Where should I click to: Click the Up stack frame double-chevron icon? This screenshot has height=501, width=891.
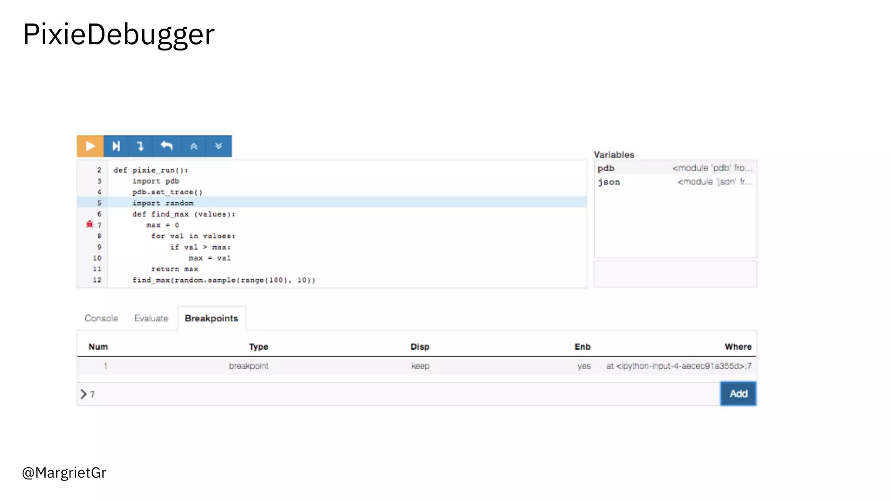tap(194, 146)
